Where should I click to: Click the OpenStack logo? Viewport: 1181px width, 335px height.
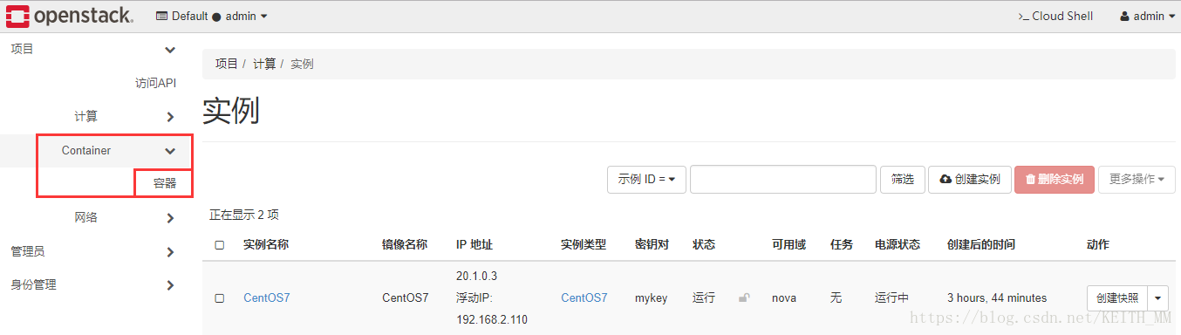point(70,16)
